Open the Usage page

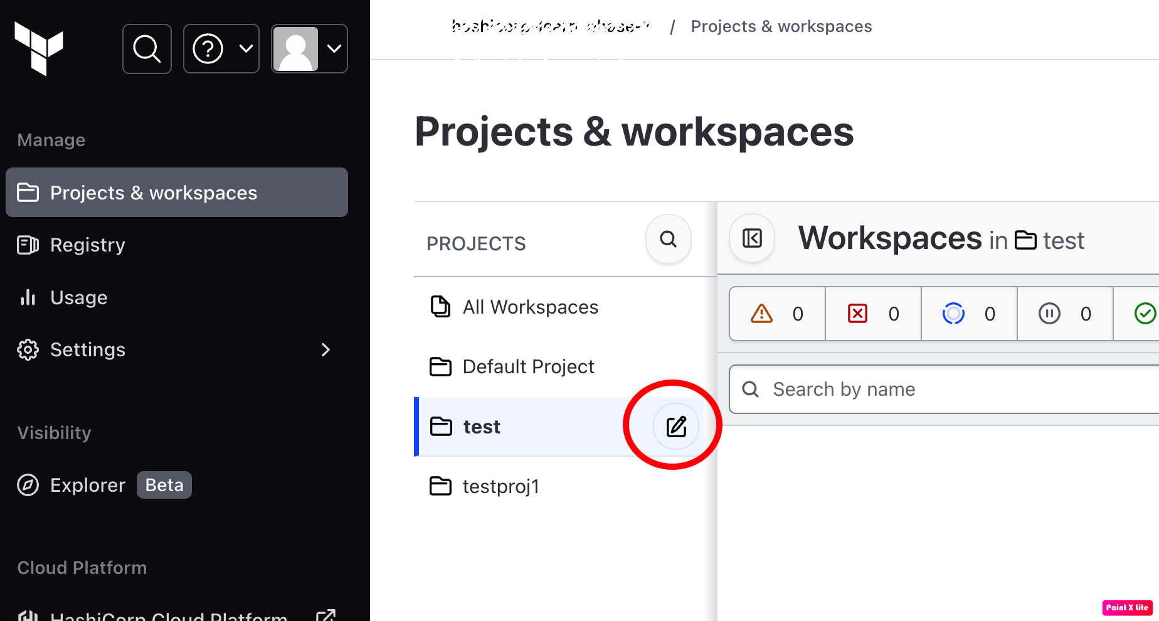coord(78,298)
